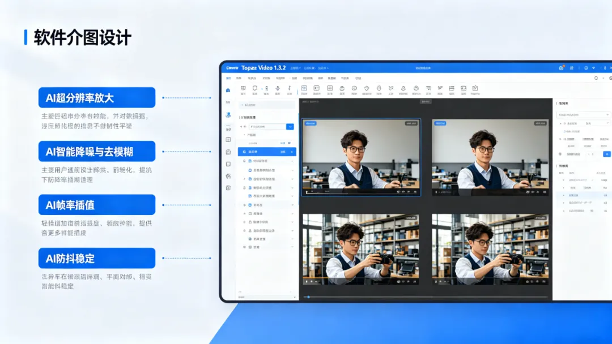Open the notification icon with orange badge
Screen dimensions: 612x344
[x=561, y=68]
